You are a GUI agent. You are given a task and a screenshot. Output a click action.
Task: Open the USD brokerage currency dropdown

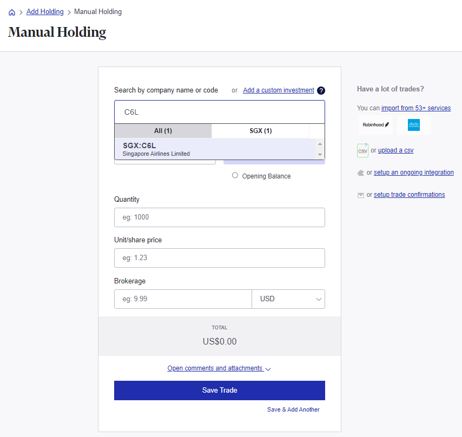point(288,299)
